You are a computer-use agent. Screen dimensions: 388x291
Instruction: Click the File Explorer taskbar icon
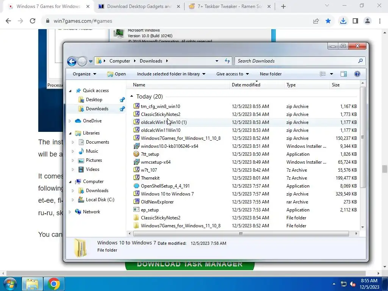pos(33,284)
